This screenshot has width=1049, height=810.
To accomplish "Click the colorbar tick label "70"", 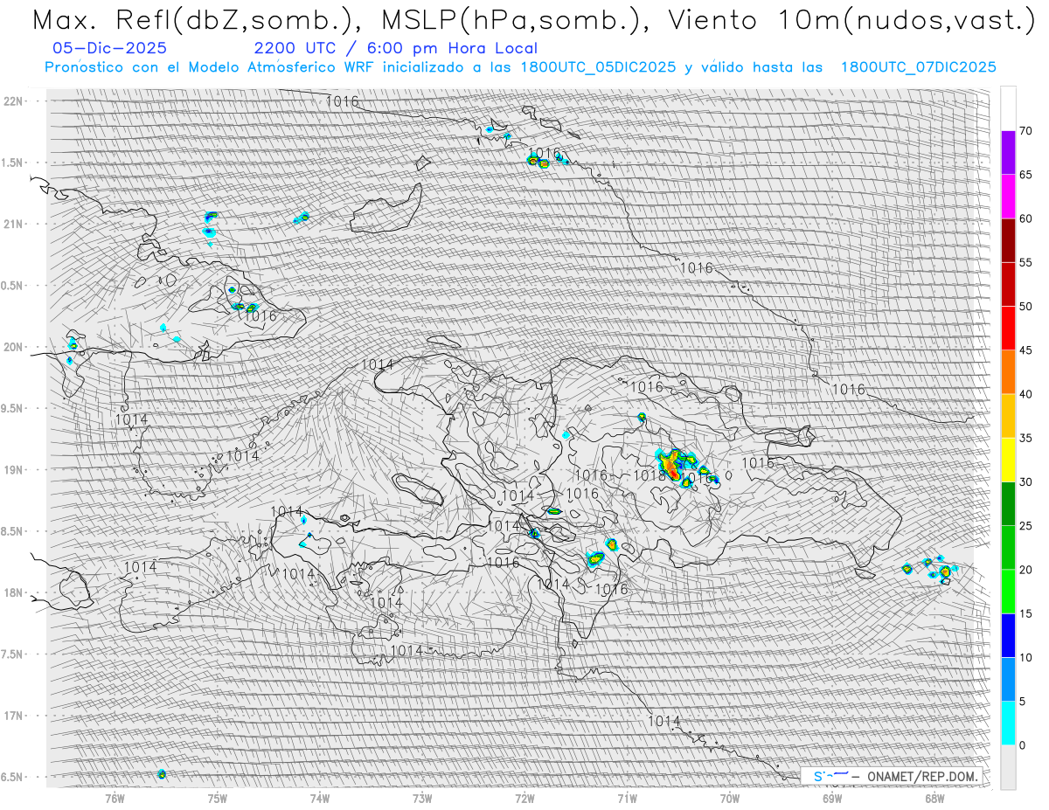I will pyautogui.click(x=1025, y=131).
